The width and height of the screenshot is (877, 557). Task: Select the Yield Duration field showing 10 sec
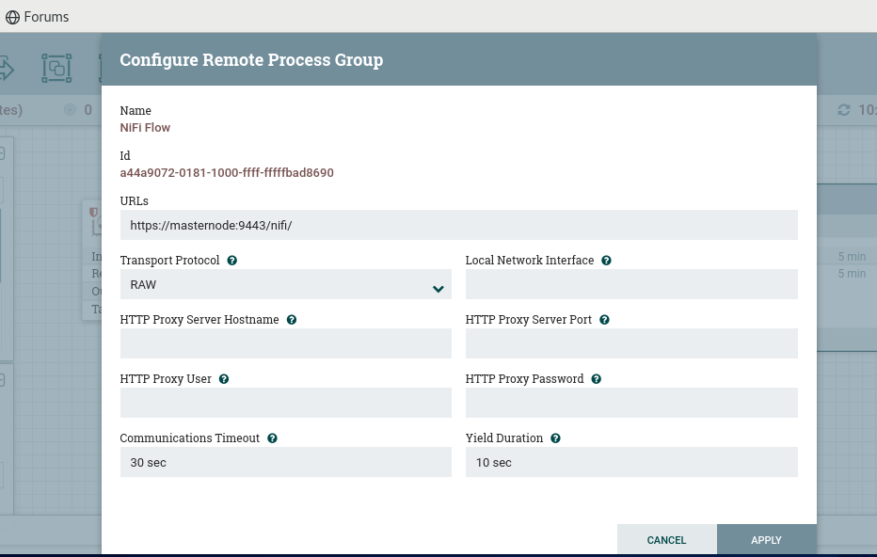pyautogui.click(x=631, y=462)
